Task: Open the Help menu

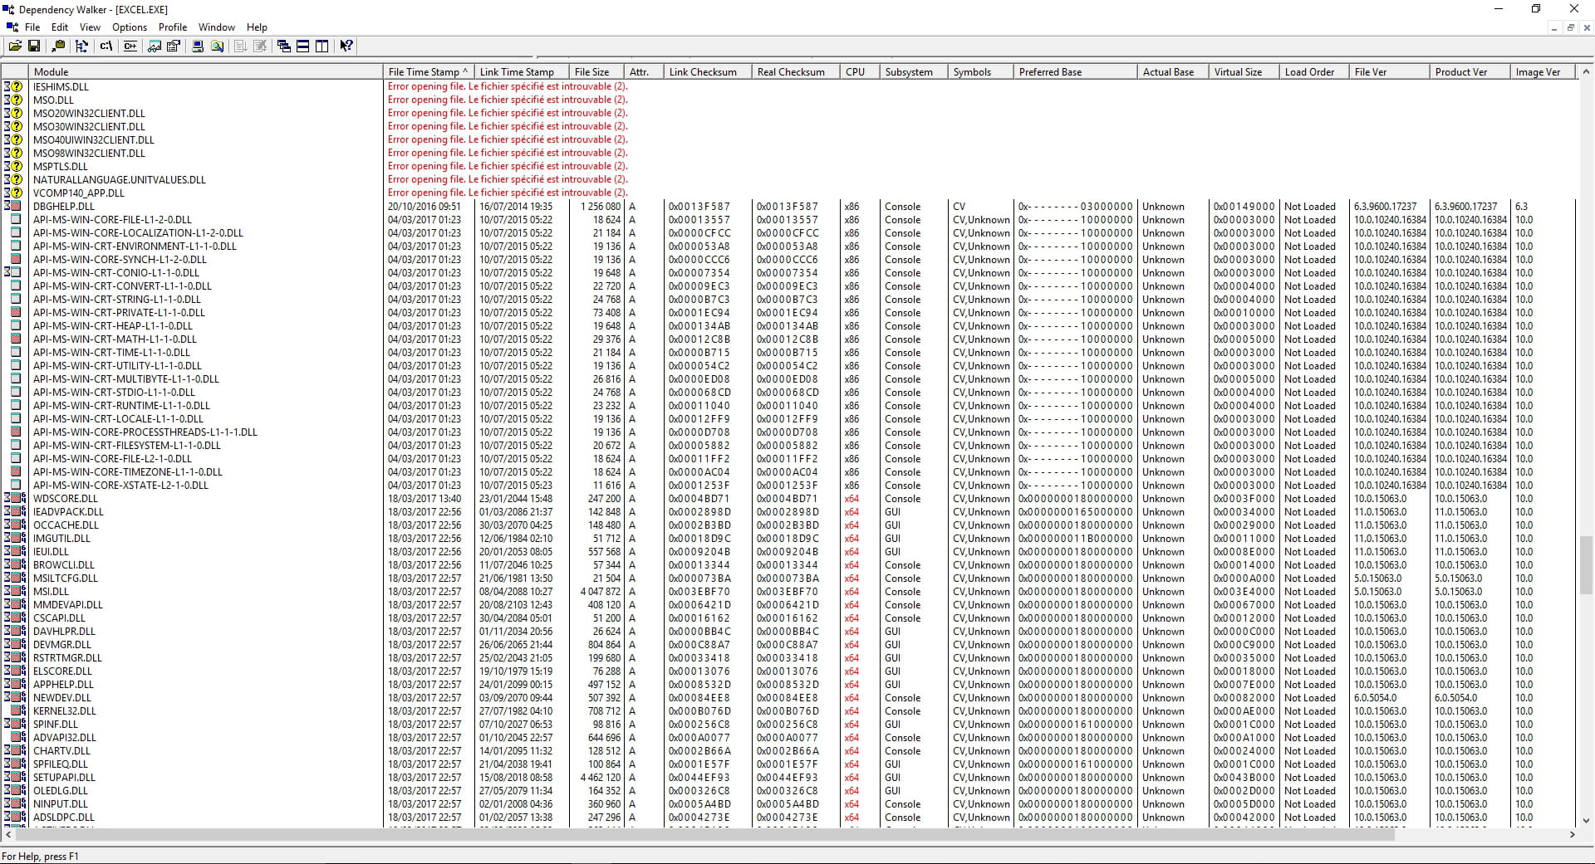Action: pos(258,27)
